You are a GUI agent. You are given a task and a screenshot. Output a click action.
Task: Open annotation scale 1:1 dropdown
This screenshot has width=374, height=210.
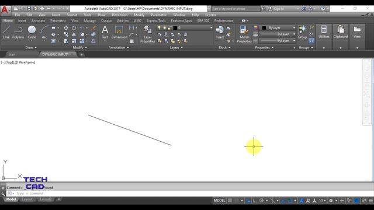point(322,201)
